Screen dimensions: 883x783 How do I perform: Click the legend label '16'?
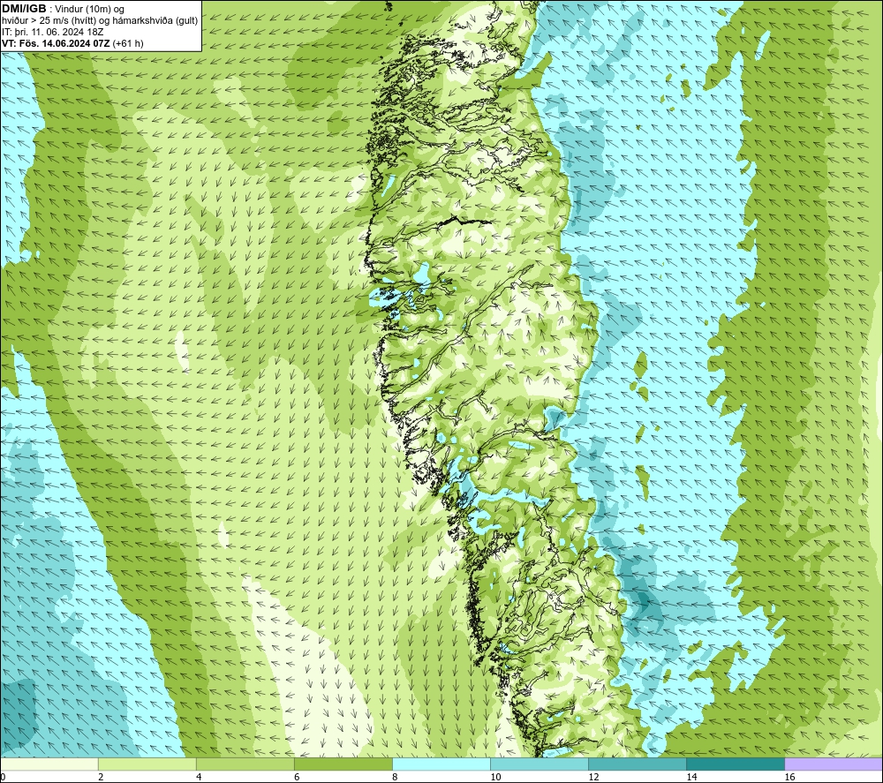pyautogui.click(x=789, y=777)
